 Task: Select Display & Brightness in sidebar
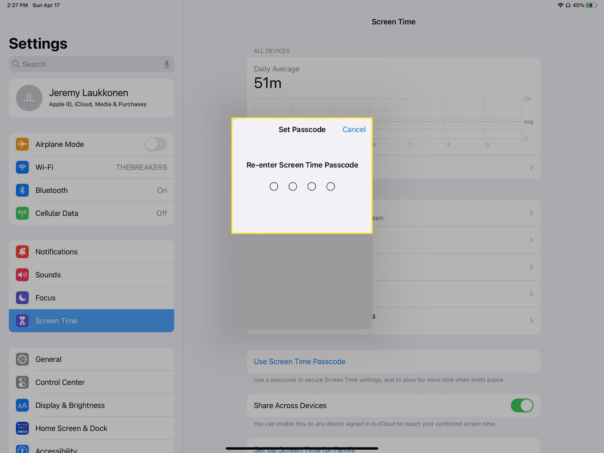[x=70, y=405]
